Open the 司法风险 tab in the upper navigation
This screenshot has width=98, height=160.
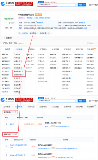31,49
